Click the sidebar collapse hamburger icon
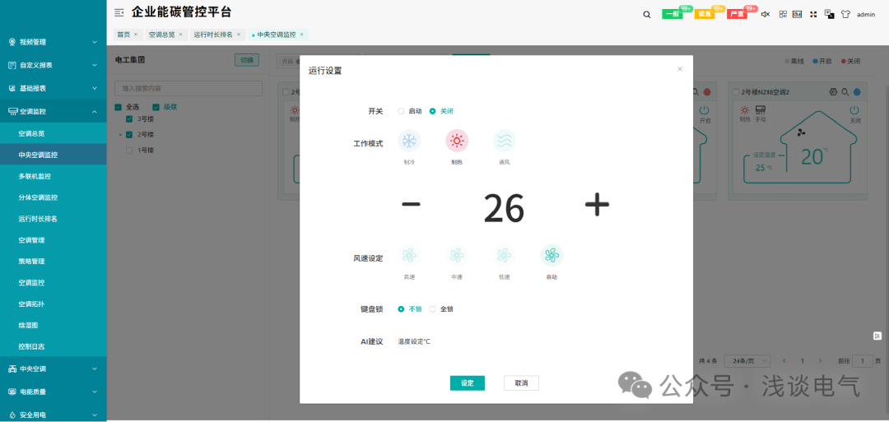Screen dimensions: 889x422 click(x=119, y=12)
